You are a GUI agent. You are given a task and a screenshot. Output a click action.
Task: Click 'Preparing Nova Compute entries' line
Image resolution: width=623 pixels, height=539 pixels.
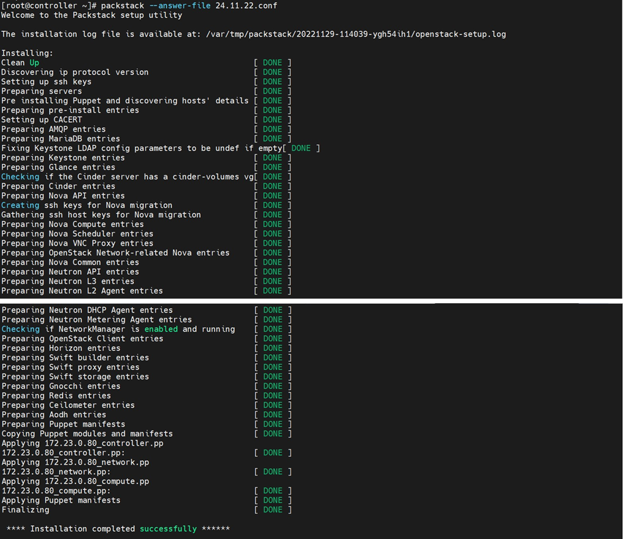click(x=73, y=224)
